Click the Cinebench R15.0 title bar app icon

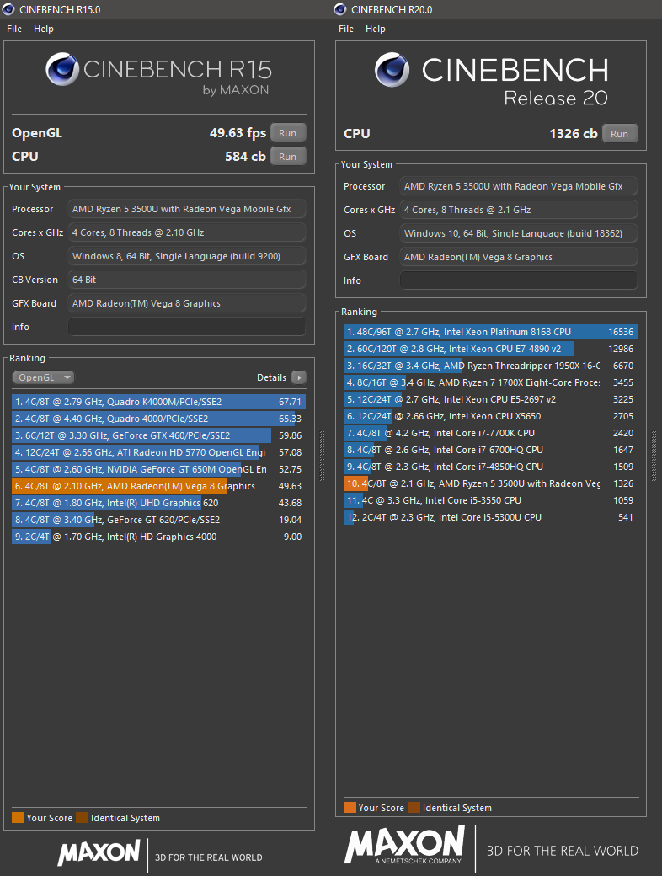click(x=8, y=9)
